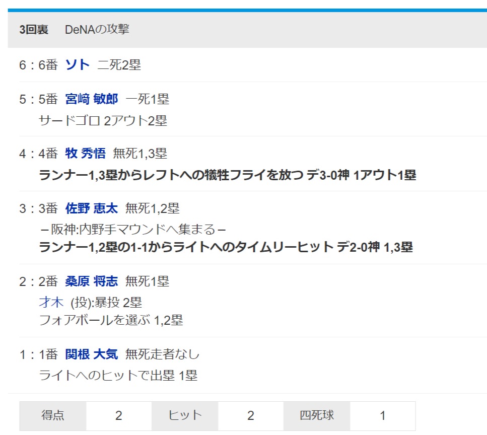Open player link 牧 秀悟

[x=85, y=154]
